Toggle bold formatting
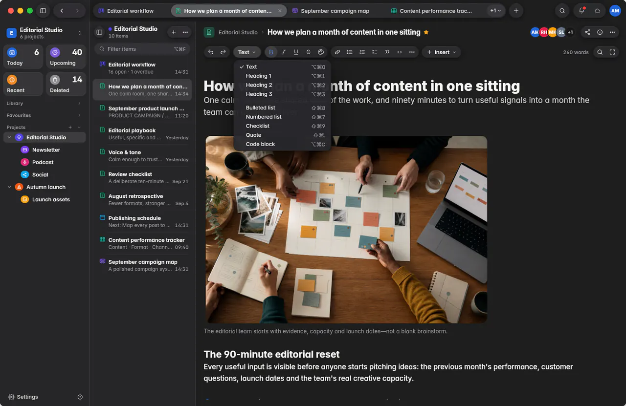626x406 pixels. [271, 52]
